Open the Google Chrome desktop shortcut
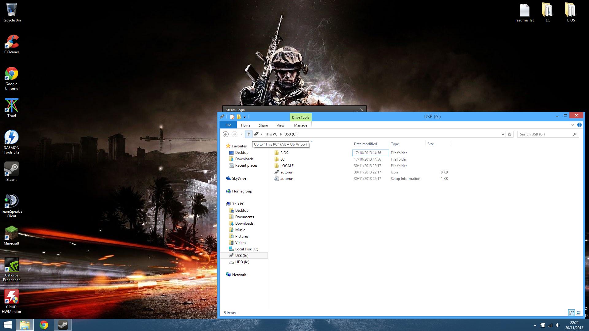The height and width of the screenshot is (331, 589). click(x=12, y=78)
